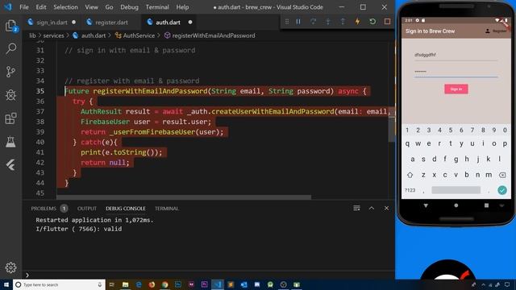
Task: Maximize the bottom panel with the chevron
Action: tap(372, 208)
